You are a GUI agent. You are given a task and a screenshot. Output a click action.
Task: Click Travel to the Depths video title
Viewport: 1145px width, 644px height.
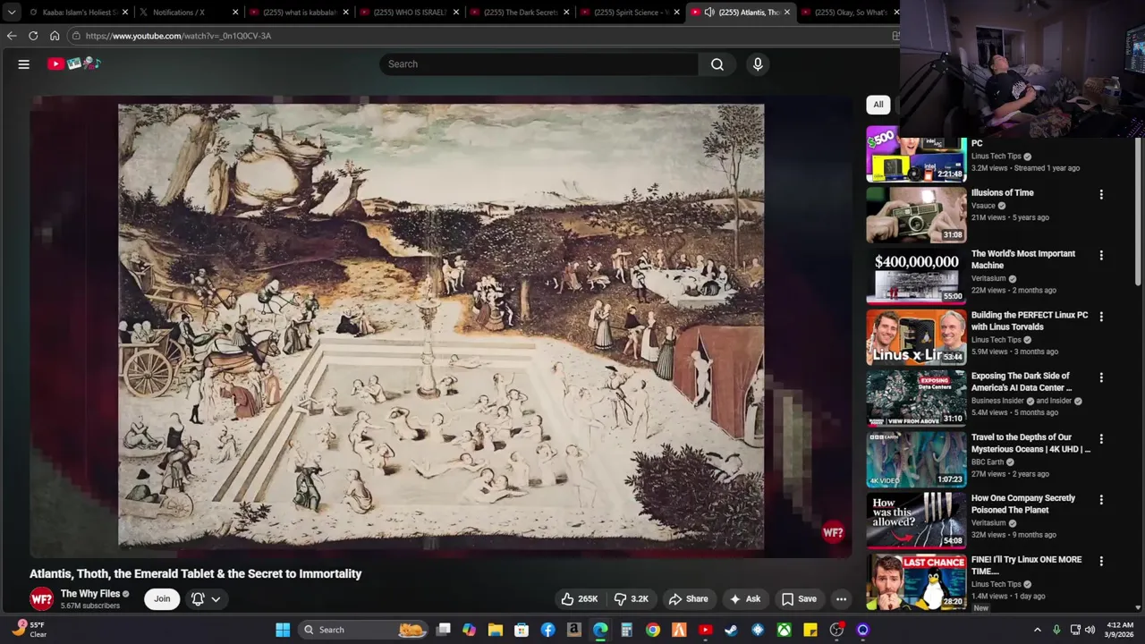pyautogui.click(x=1030, y=443)
